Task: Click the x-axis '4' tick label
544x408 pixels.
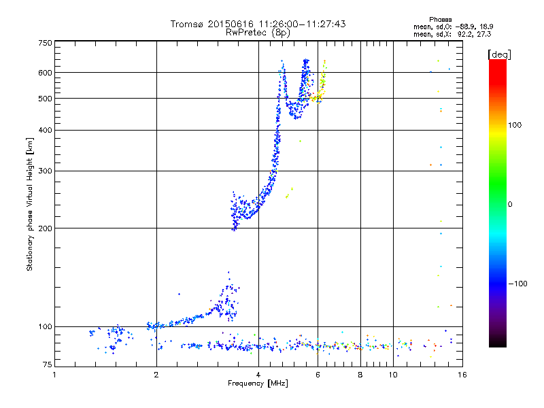Action: (258, 375)
